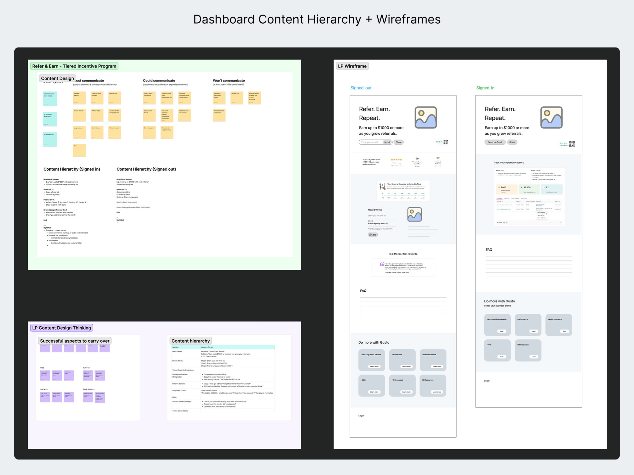Choose Send via Text from the context menu
634x475 pixels.
click(541, 215)
